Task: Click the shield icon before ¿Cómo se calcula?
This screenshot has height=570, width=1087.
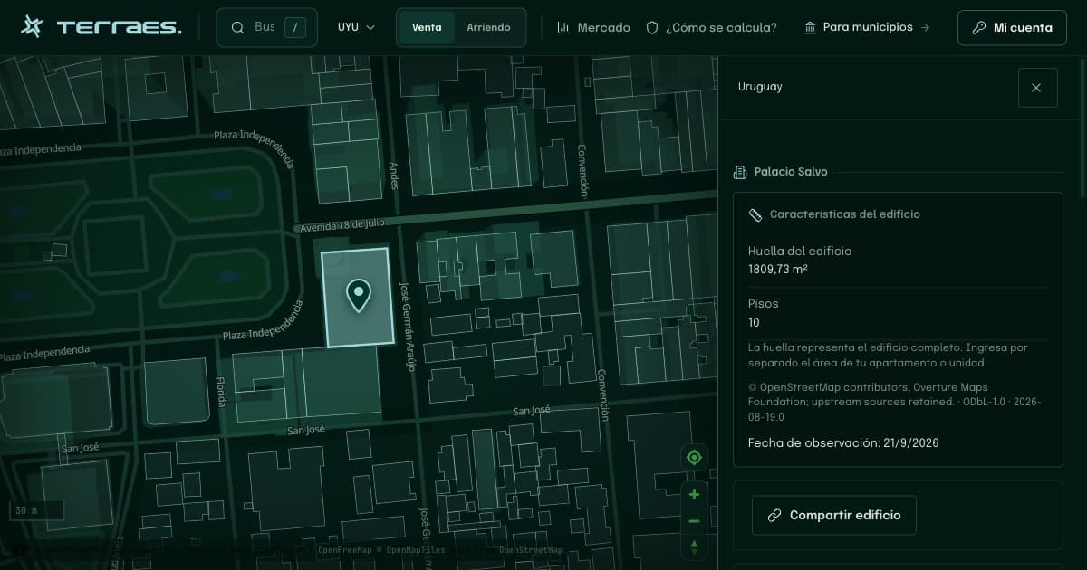Action: point(651,28)
